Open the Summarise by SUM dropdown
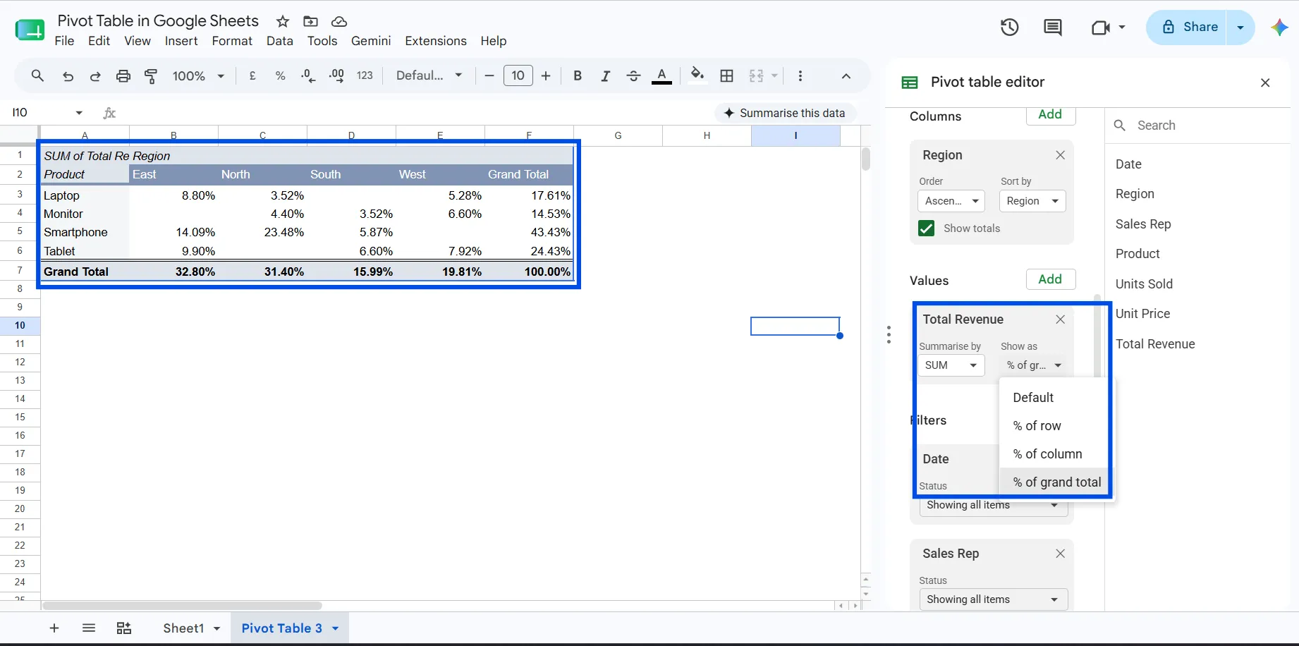This screenshot has height=646, width=1299. pyautogui.click(x=951, y=365)
